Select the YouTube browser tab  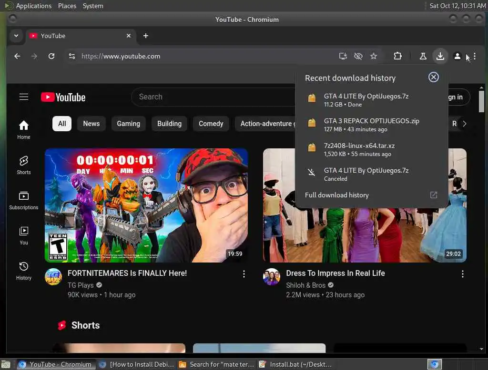click(80, 36)
